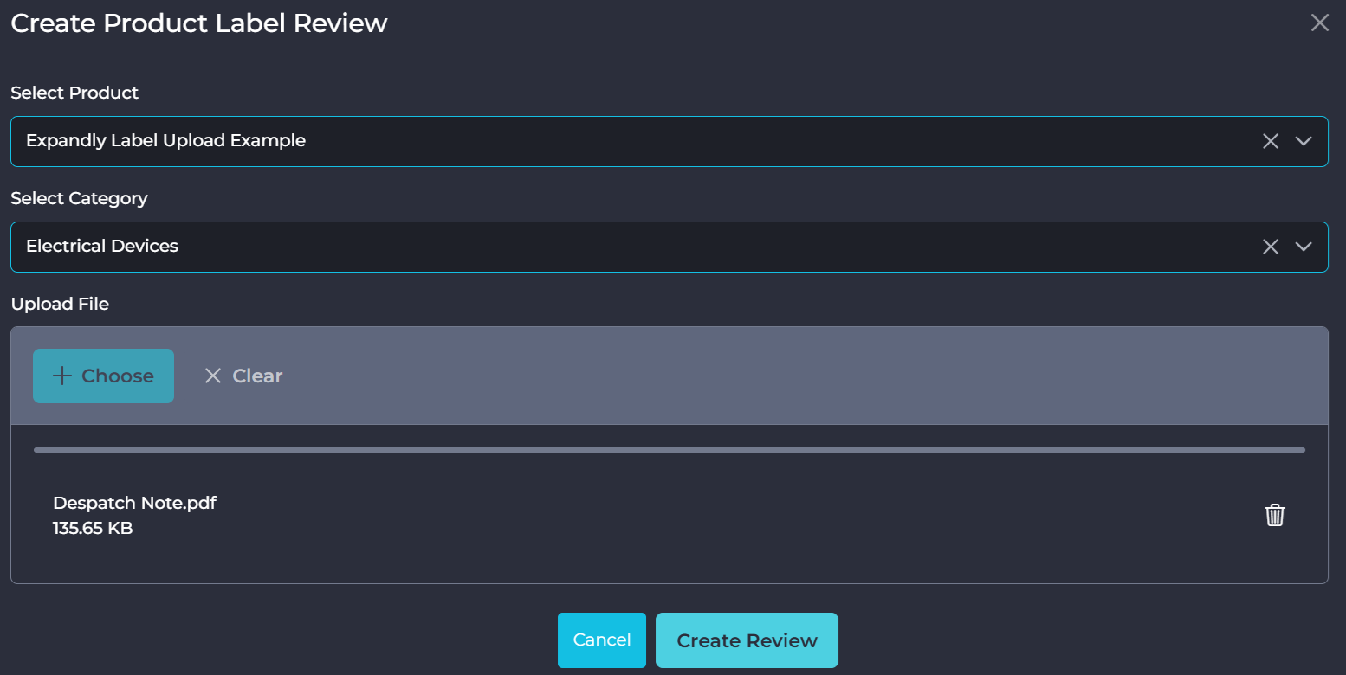Click the Select Category field label
This screenshot has height=675, width=1346.
click(79, 198)
